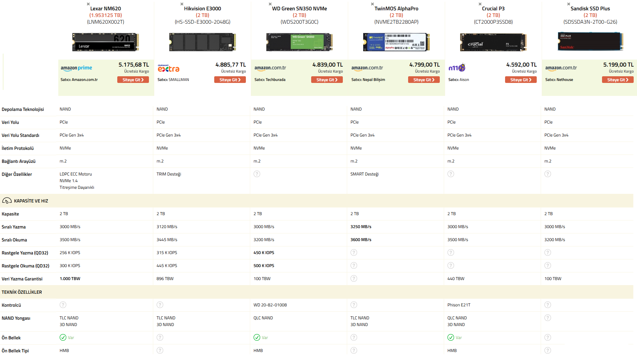Click Crucial P3 question mark in Rastgele Okuma row
This screenshot has width=637, height=357.
coord(451,265)
